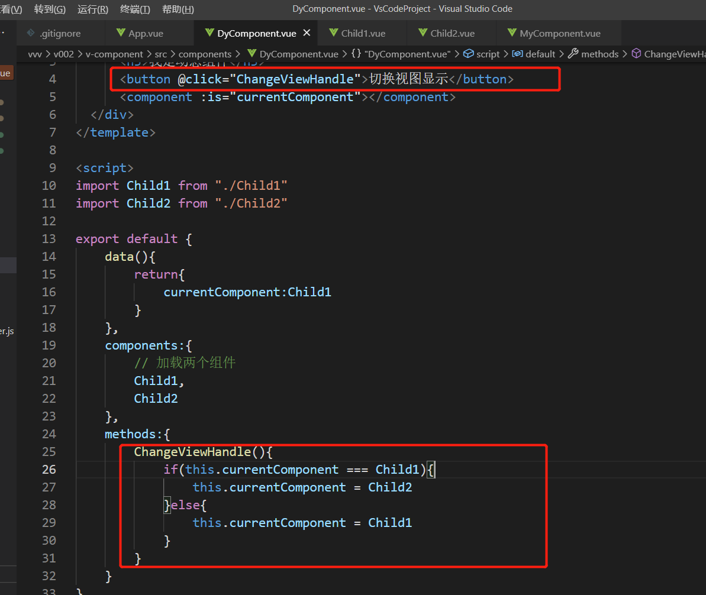Click "methods:{" property line
The image size is (706, 595).
137,434
